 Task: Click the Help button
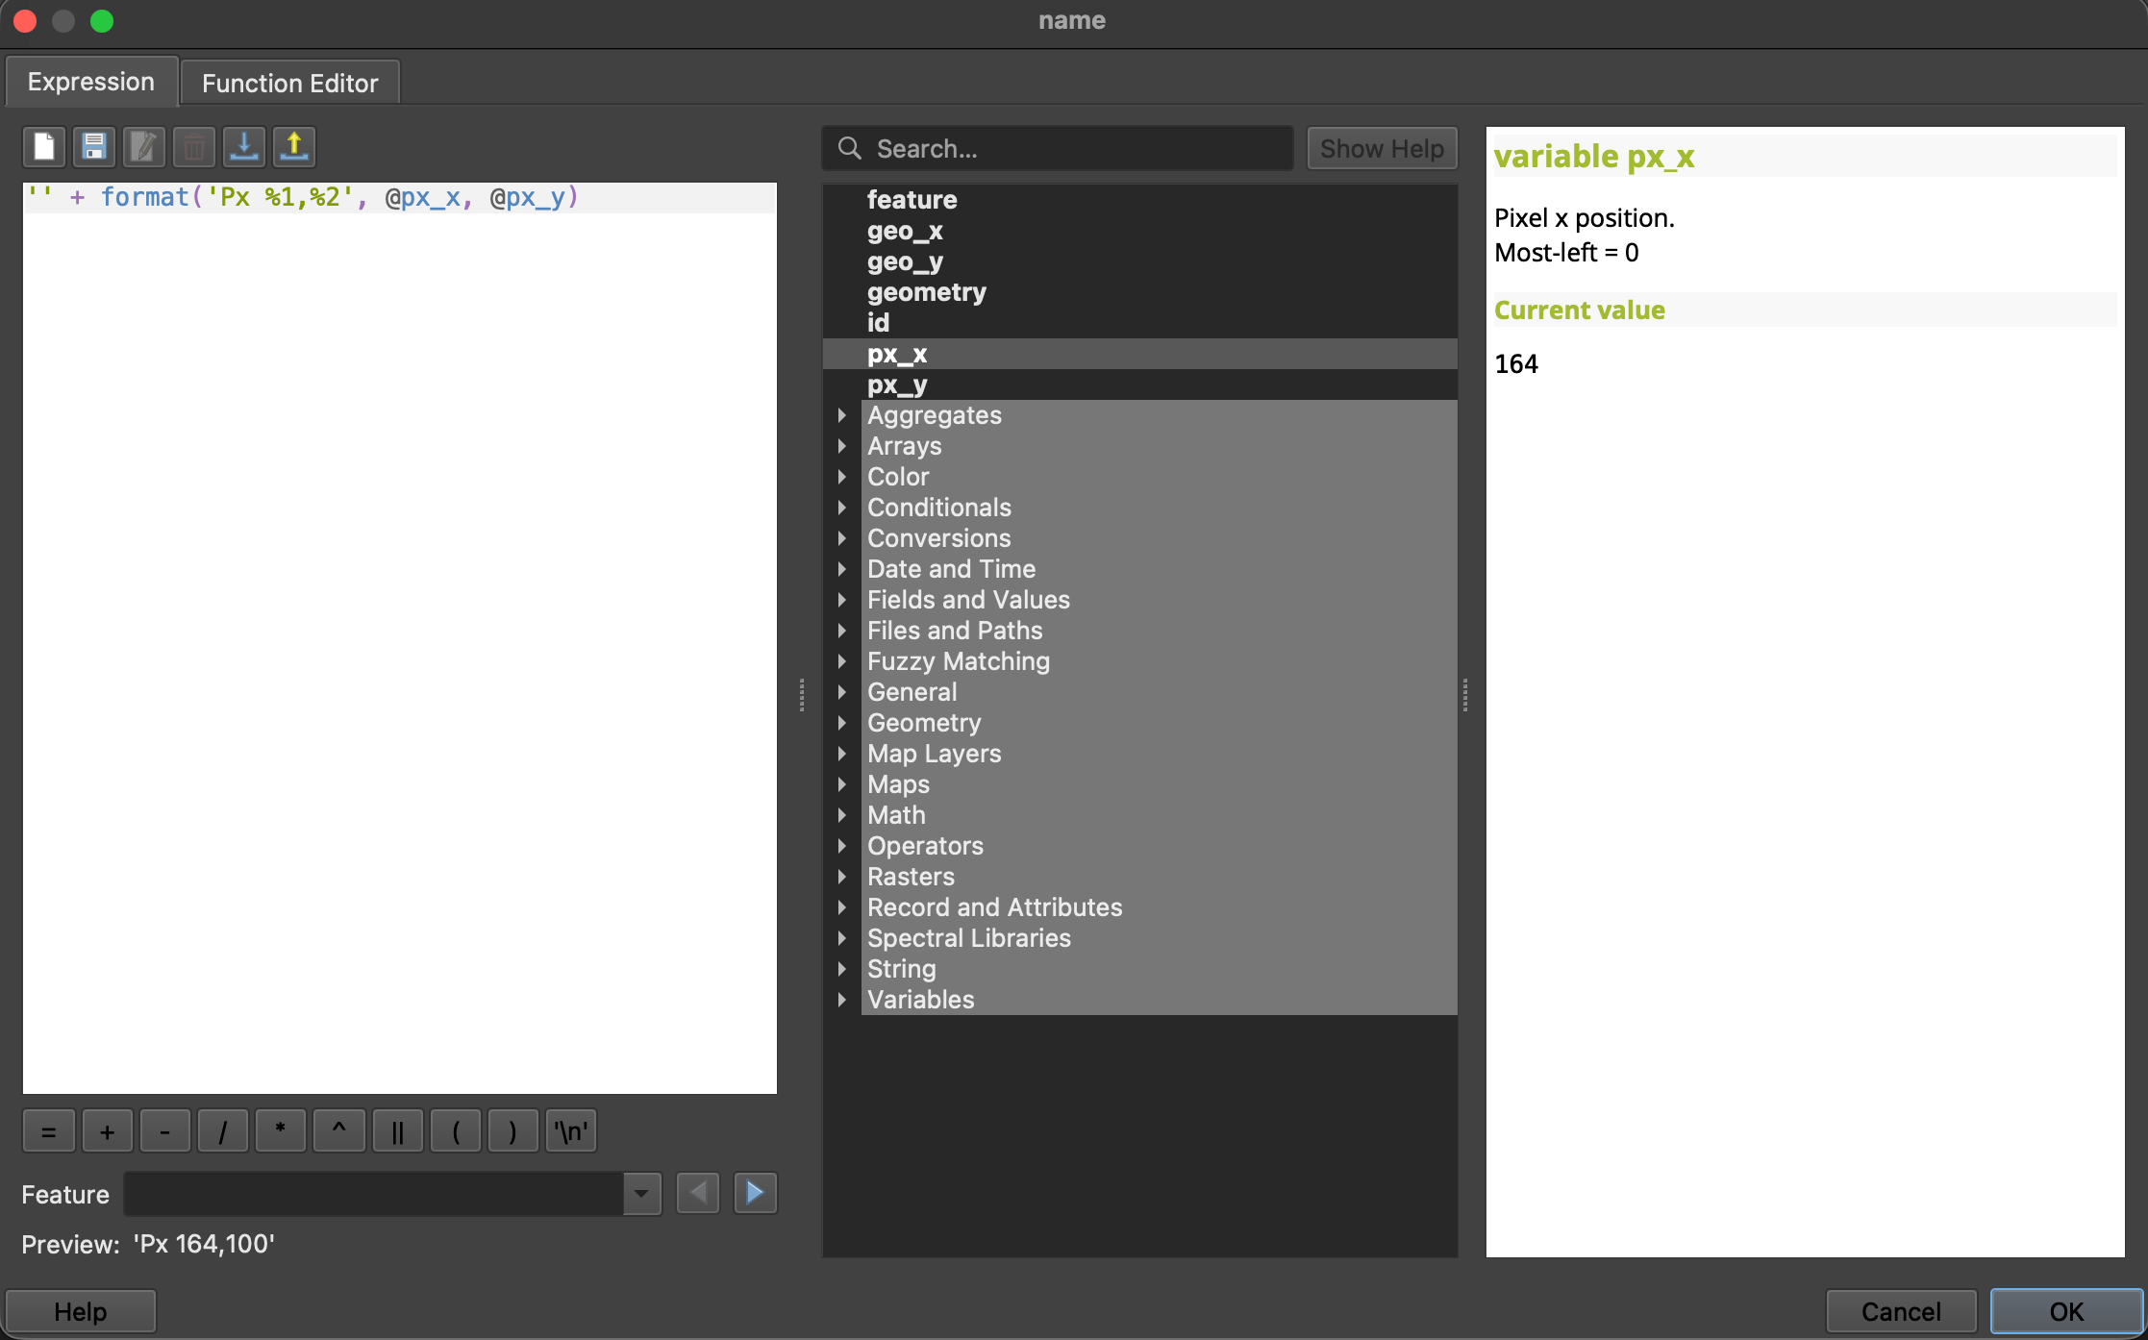coord(81,1311)
